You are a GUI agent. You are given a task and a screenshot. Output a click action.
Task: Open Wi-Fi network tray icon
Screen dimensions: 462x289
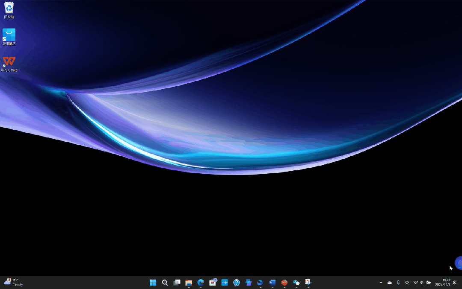(x=415, y=283)
